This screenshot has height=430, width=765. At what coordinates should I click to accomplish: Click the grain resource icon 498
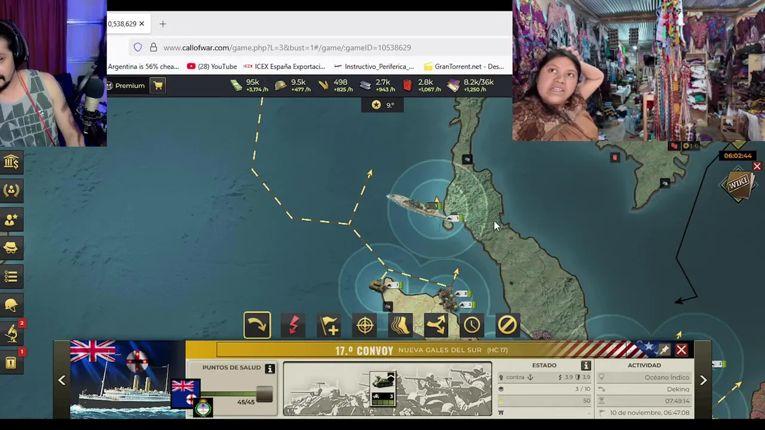[x=323, y=85]
